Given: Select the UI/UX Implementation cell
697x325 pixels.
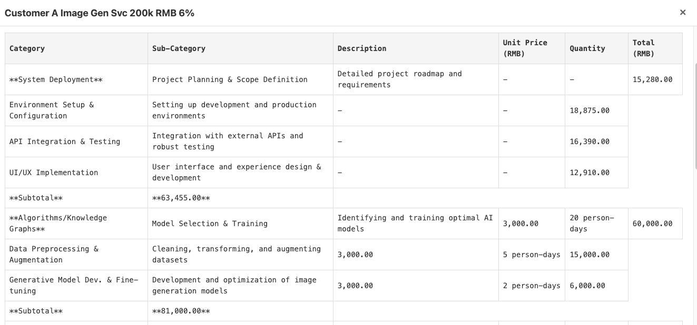Looking at the screenshot, I should coord(54,172).
